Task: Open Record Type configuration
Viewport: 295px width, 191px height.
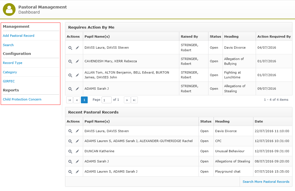Action: 13,63
